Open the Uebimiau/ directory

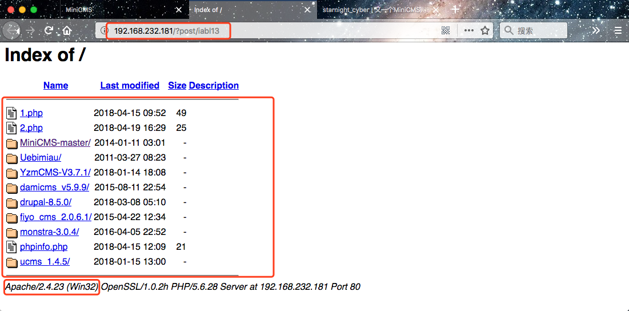(41, 158)
